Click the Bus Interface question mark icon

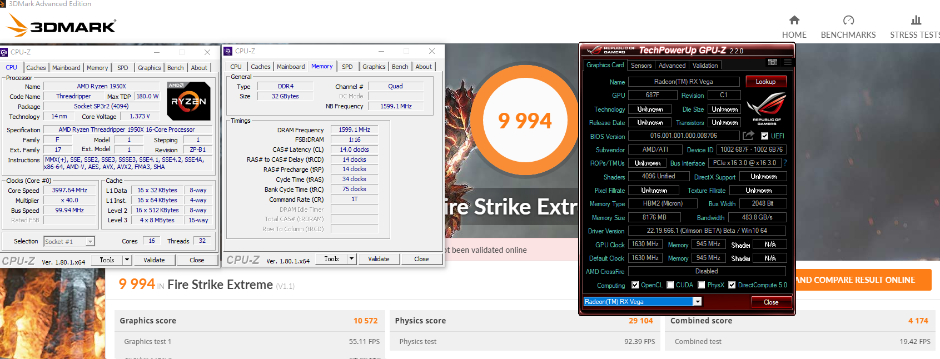pyautogui.click(x=785, y=163)
